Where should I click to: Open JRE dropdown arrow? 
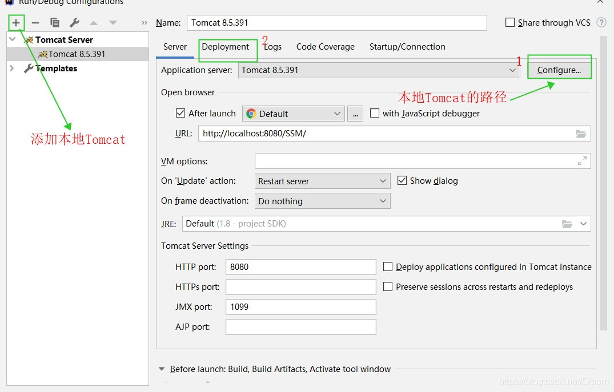584,224
